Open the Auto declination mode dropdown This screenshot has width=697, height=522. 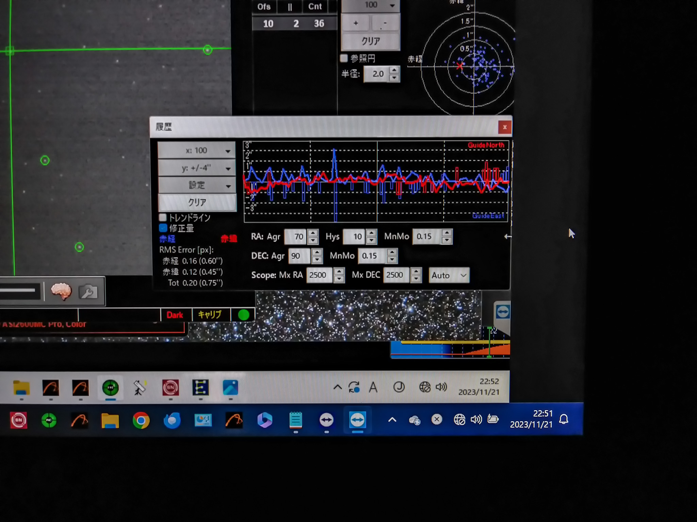tap(449, 275)
